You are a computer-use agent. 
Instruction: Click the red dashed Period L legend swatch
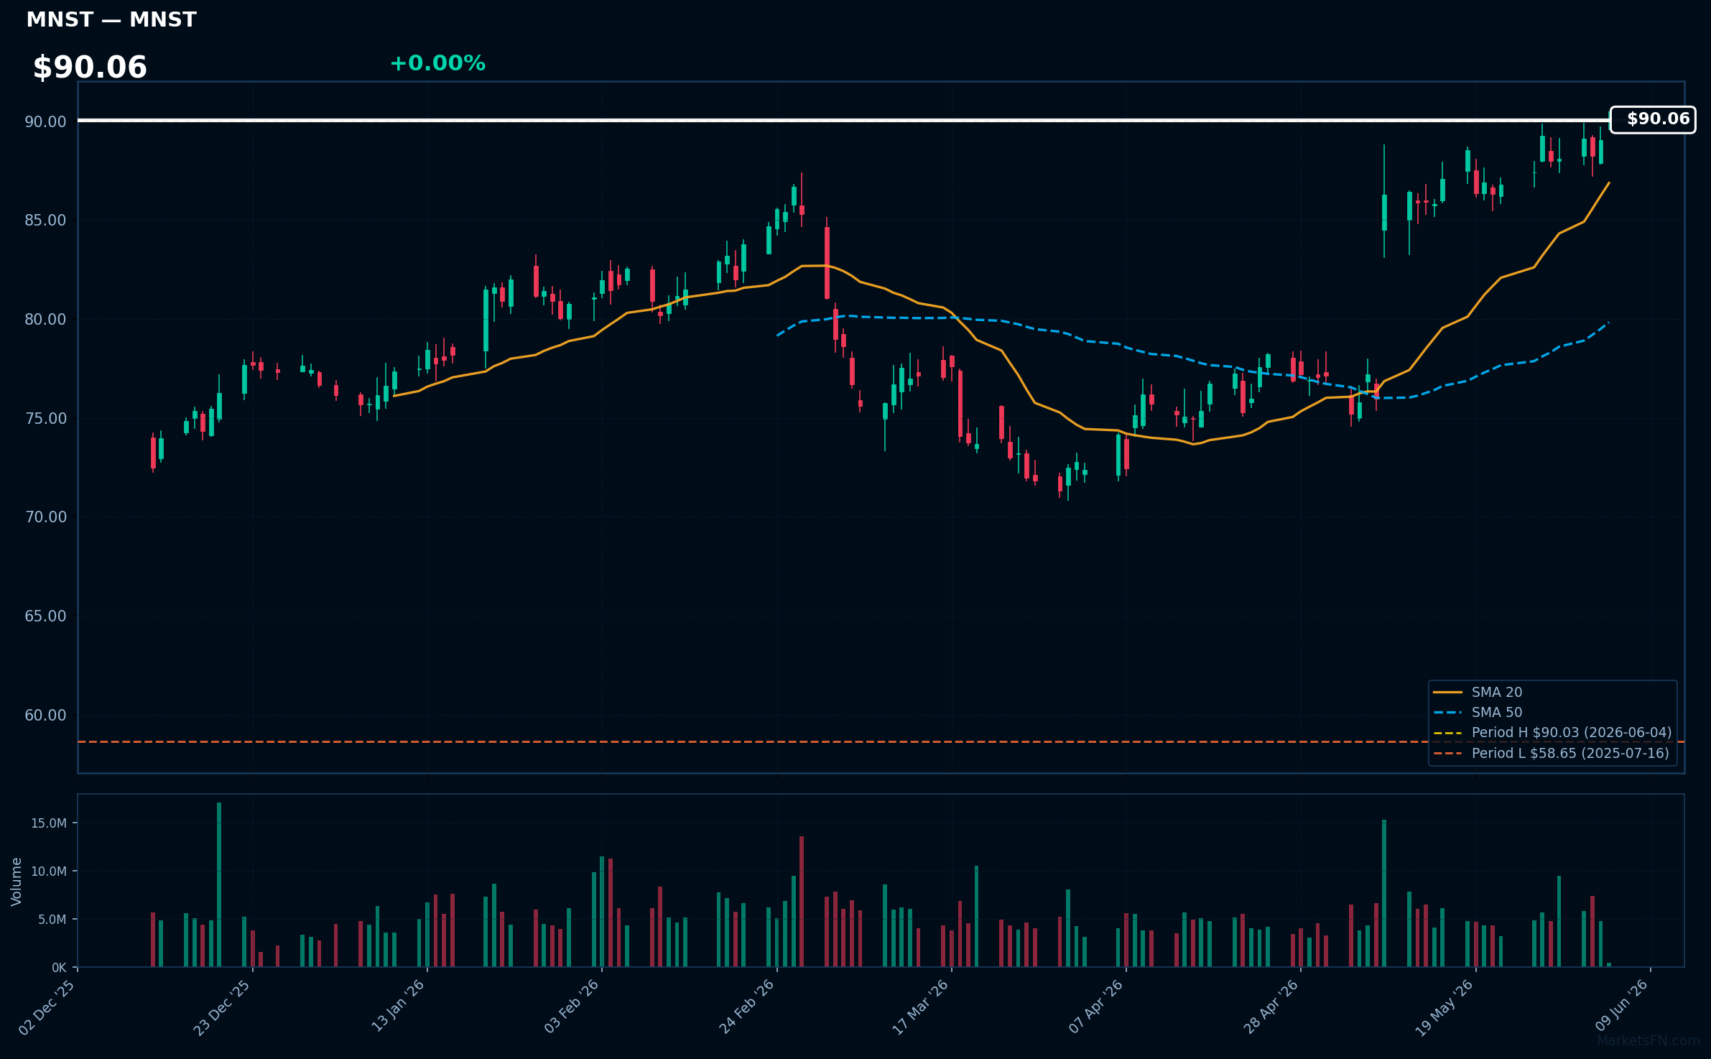(x=1447, y=754)
